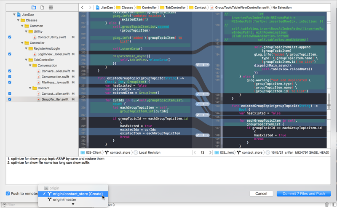This screenshot has width=337, height=208.
Task: Switch to file view icon
Action: 42,8
